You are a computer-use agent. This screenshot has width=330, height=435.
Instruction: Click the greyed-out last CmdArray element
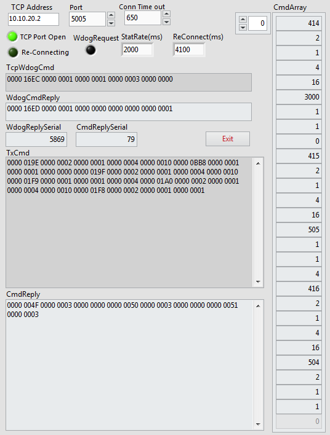(x=299, y=421)
